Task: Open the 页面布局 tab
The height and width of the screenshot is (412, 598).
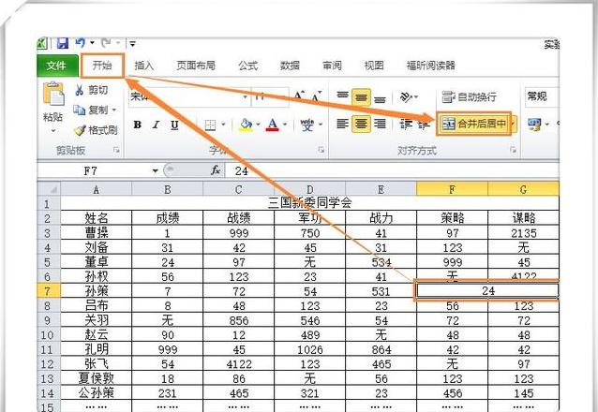Action: (x=196, y=66)
